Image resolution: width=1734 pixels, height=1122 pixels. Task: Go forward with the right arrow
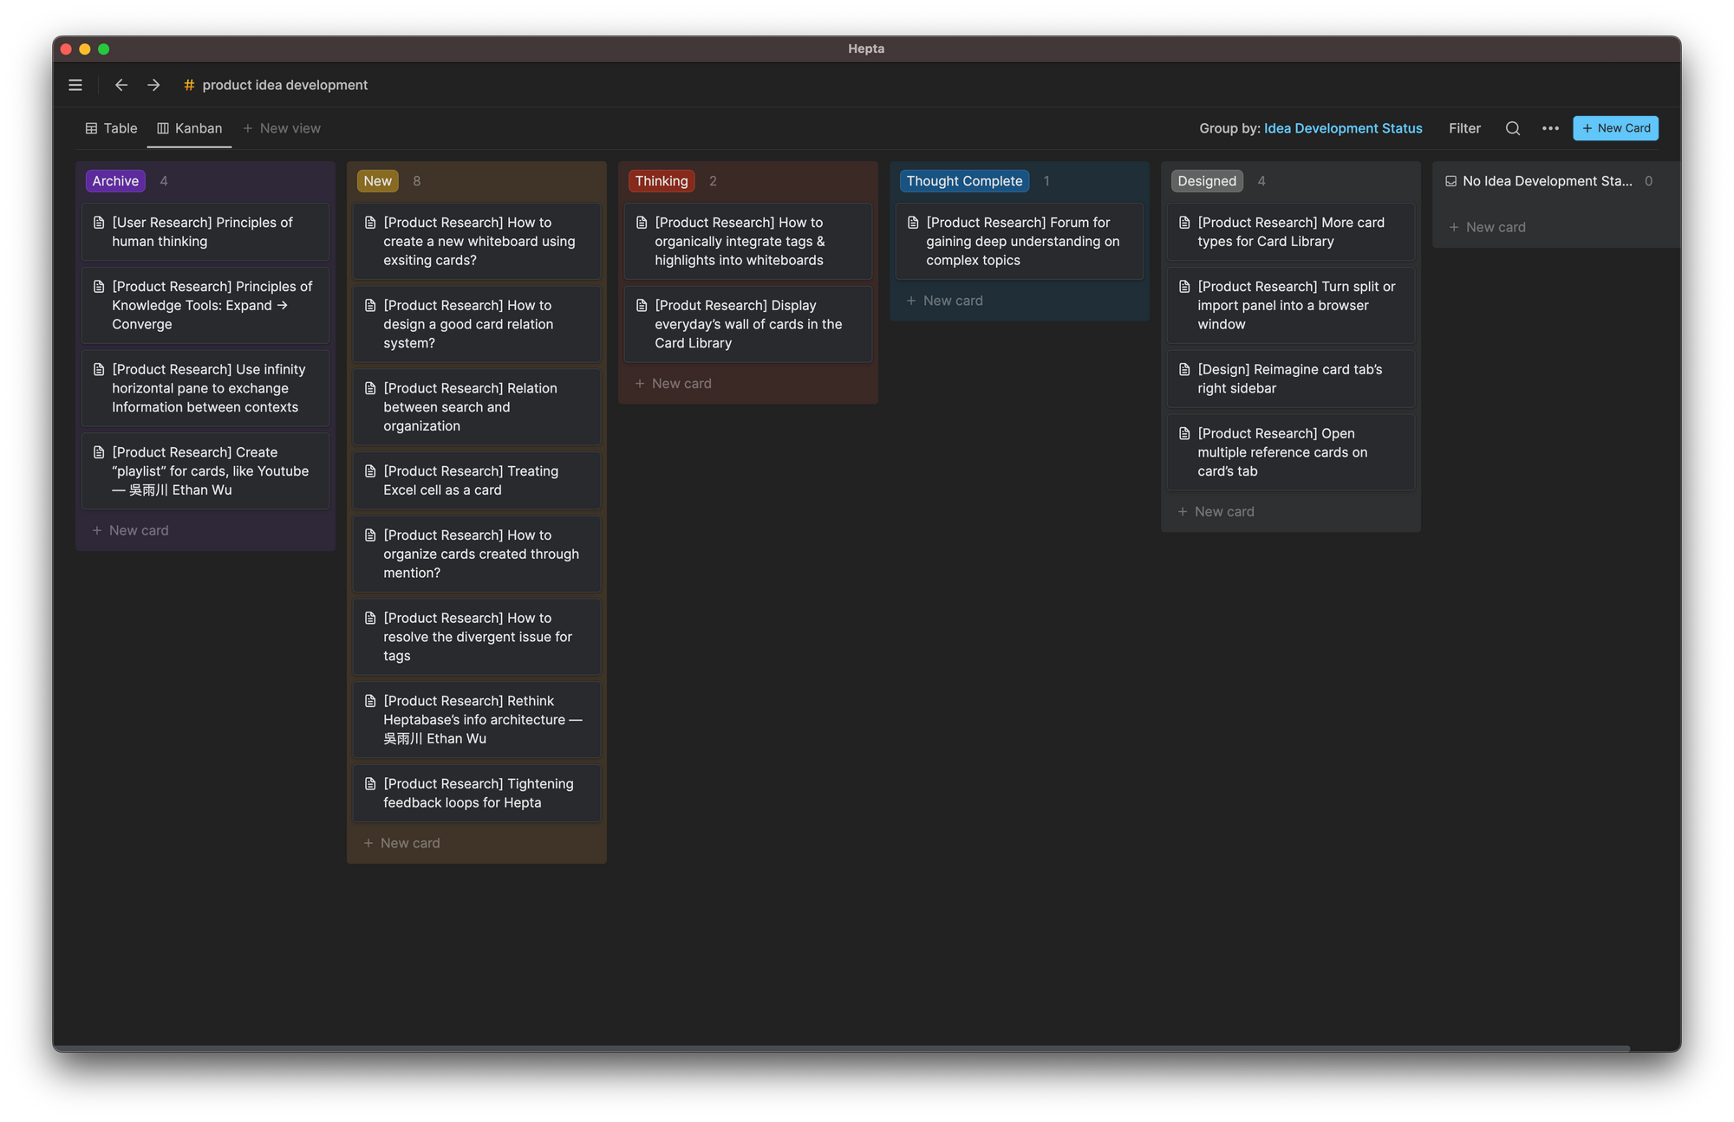click(153, 85)
